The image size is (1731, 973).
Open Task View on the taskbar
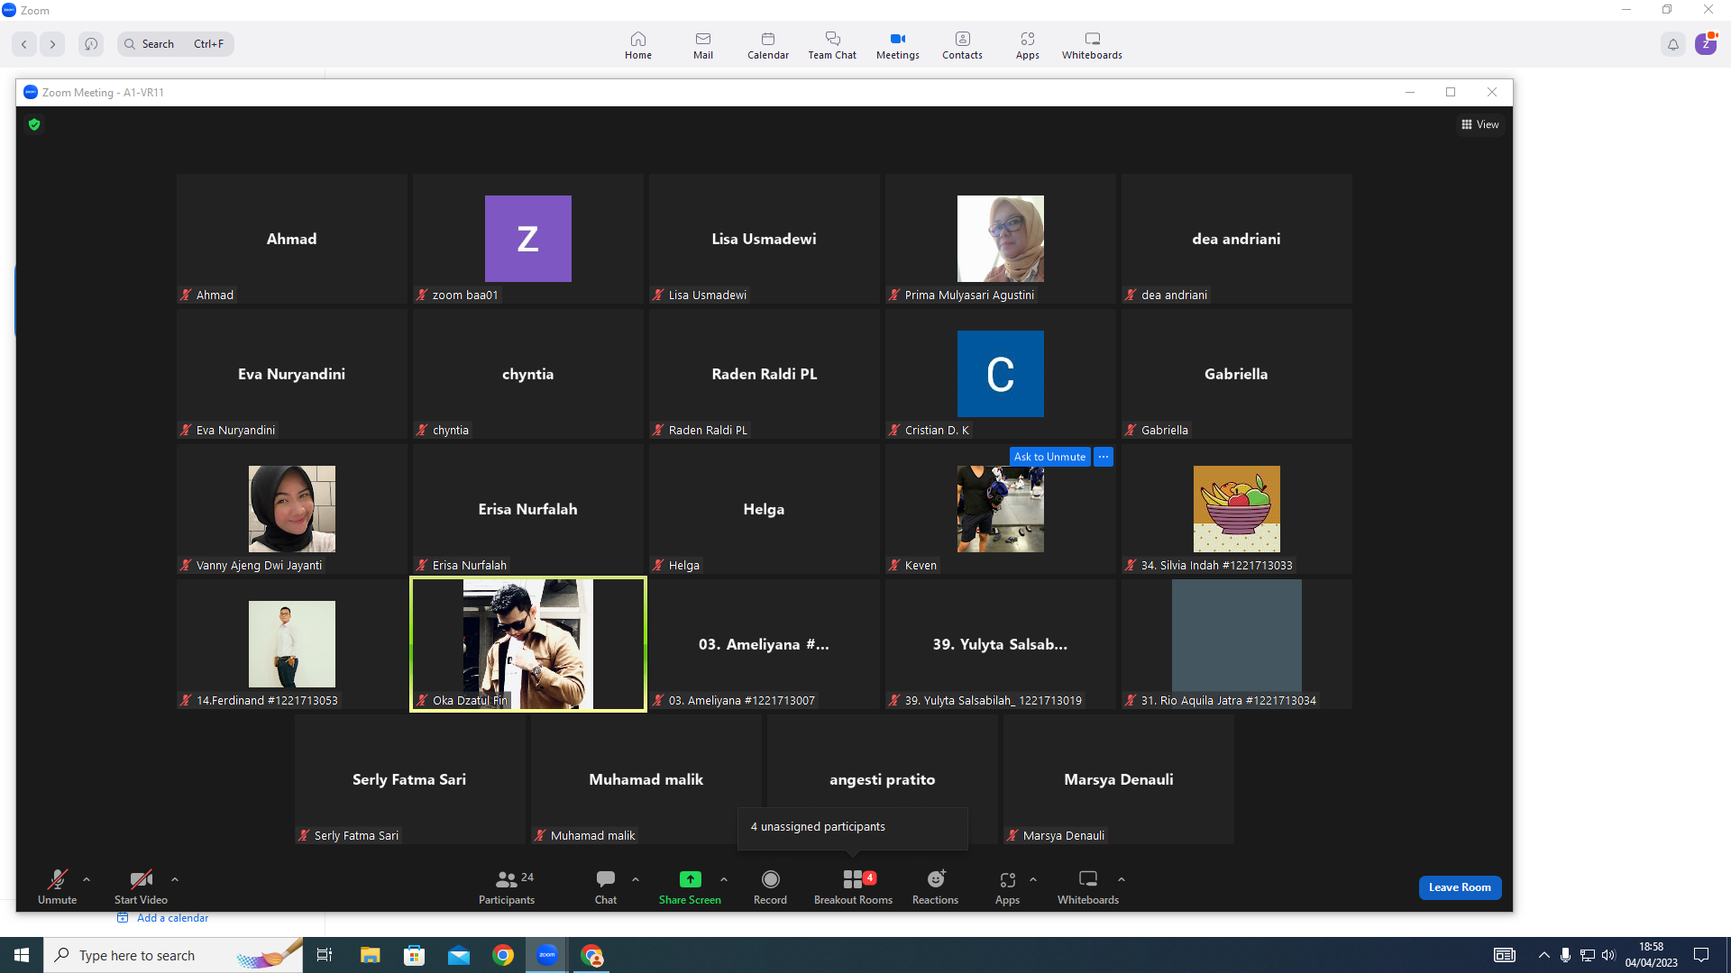tap(325, 955)
